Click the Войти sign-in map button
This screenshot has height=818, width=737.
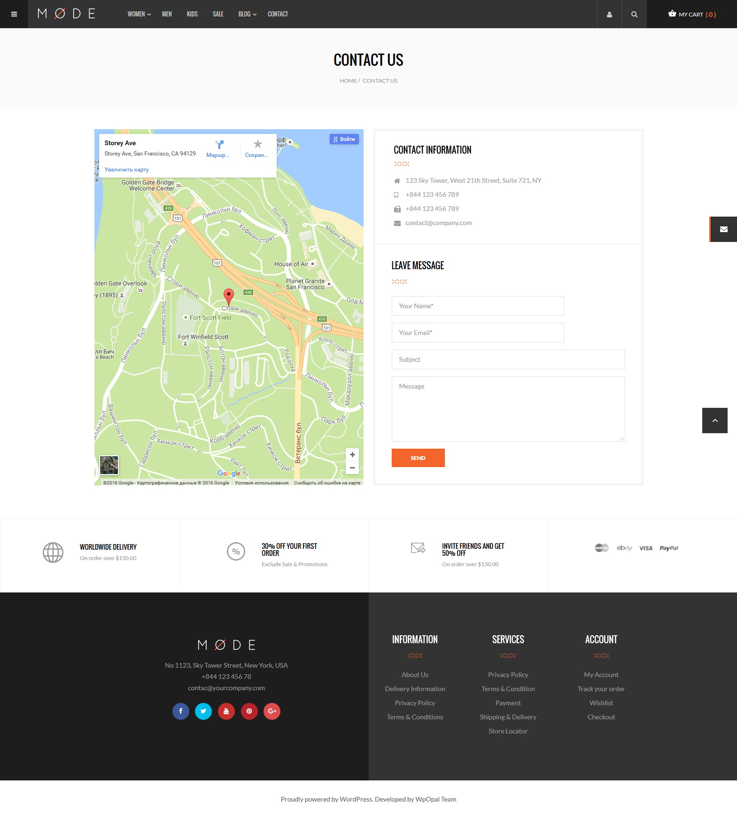(x=344, y=139)
